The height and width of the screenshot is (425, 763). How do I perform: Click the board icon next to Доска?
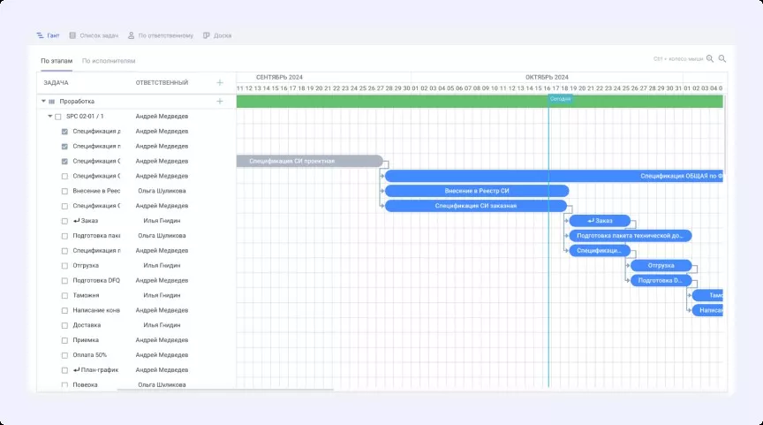point(207,35)
